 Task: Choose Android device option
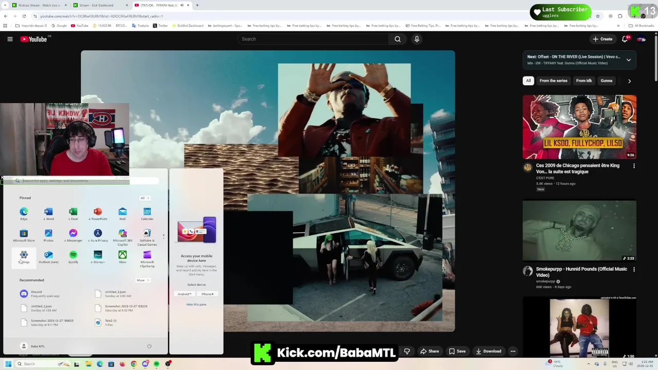click(x=185, y=294)
